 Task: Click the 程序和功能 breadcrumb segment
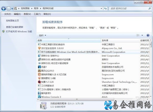(x=48, y=8)
